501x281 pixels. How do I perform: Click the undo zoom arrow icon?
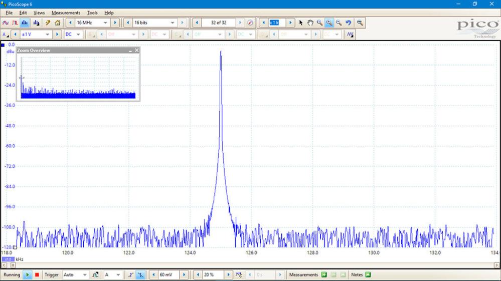click(x=348, y=23)
